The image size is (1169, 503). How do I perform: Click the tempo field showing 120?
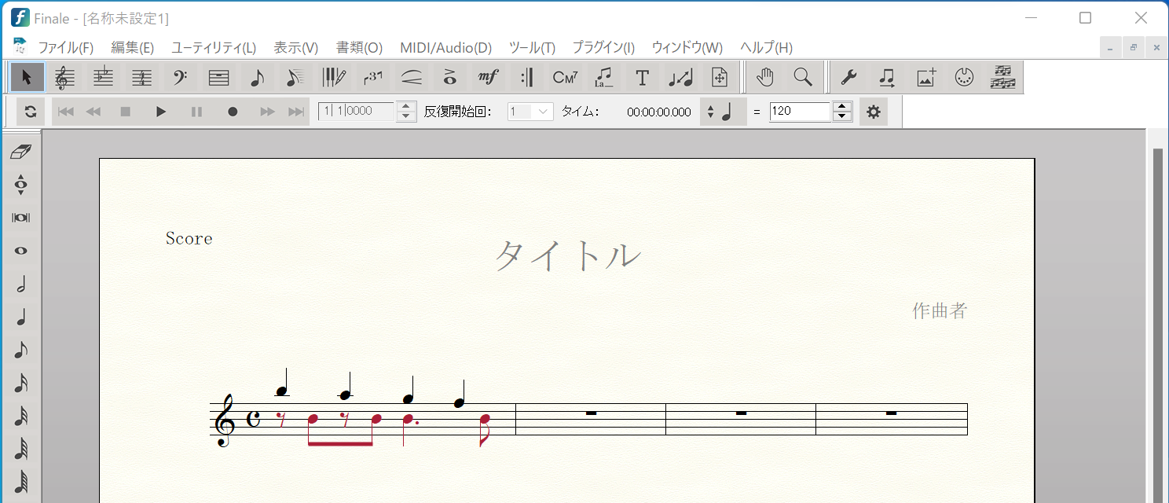(800, 112)
